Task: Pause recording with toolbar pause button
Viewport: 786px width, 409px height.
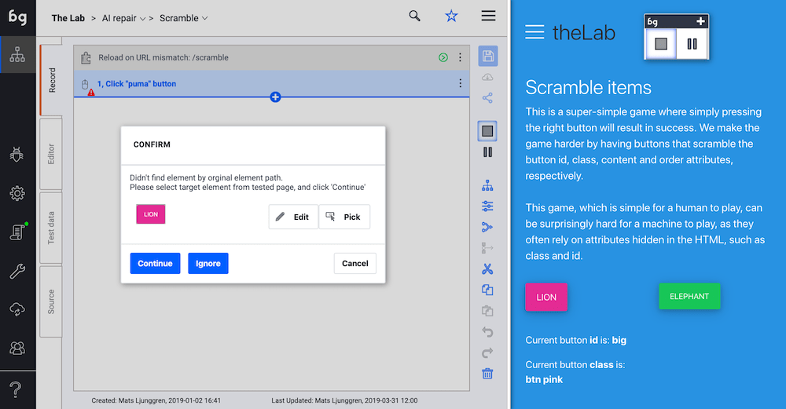Action: click(487, 152)
